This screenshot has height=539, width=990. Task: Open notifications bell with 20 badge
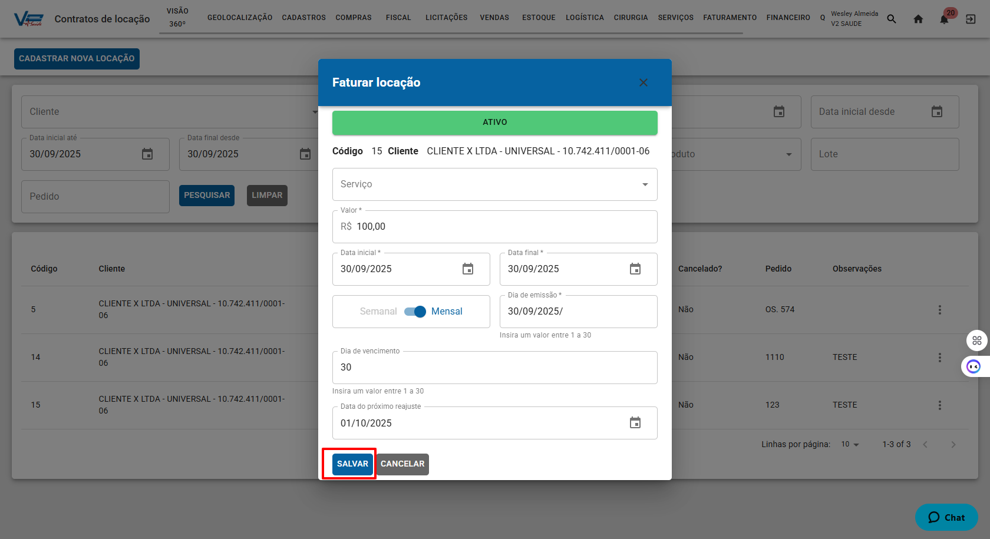[x=944, y=19]
